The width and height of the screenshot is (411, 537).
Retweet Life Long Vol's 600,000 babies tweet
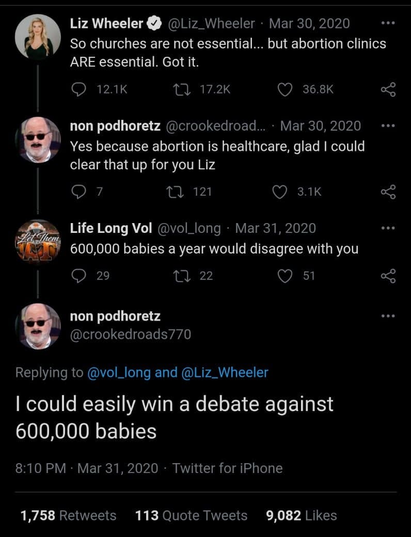click(x=182, y=276)
